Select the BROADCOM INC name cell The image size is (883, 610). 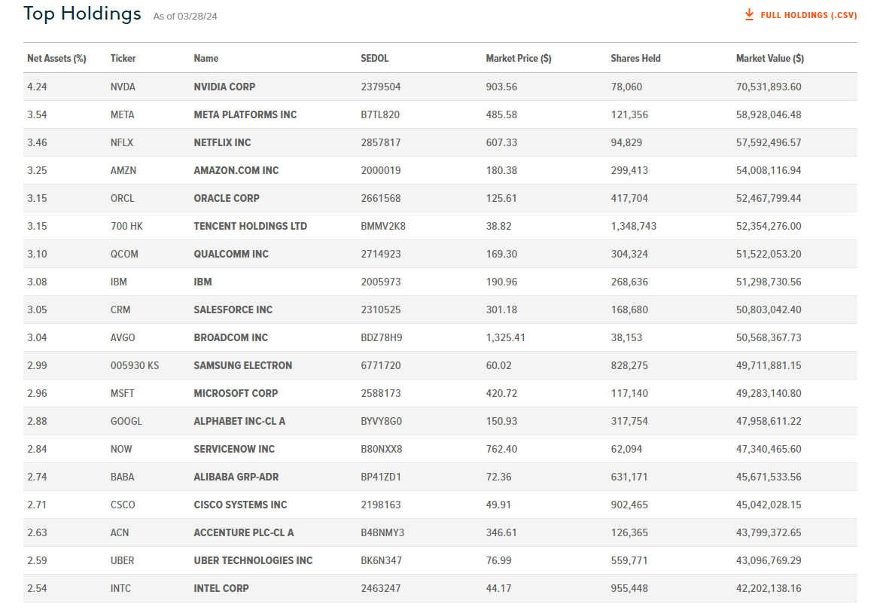click(x=230, y=338)
